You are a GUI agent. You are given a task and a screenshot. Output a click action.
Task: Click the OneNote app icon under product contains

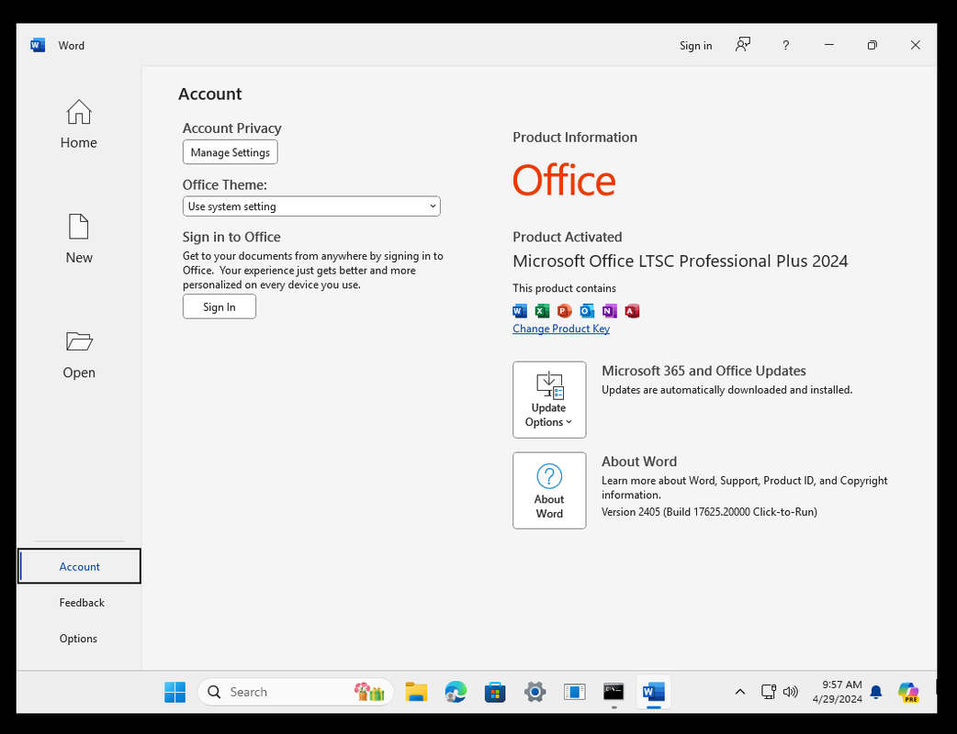click(609, 311)
